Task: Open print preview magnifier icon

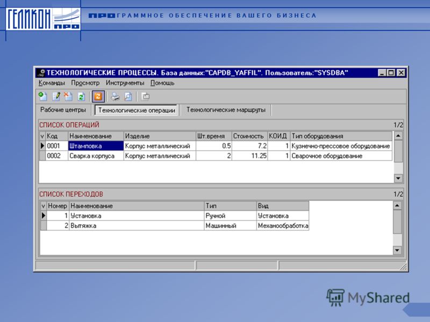Action: (x=128, y=97)
